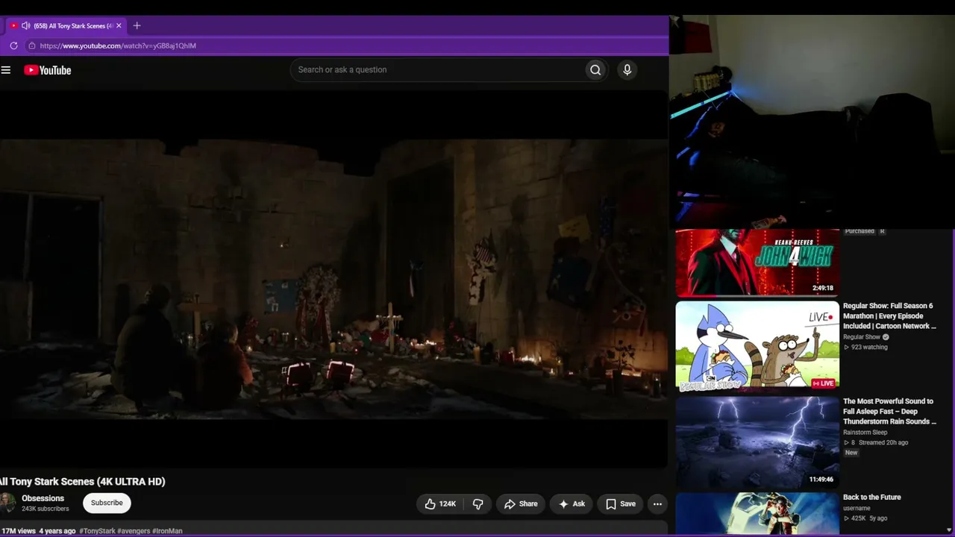
Task: Pause the Tony Stark video player
Action: (x=334, y=279)
